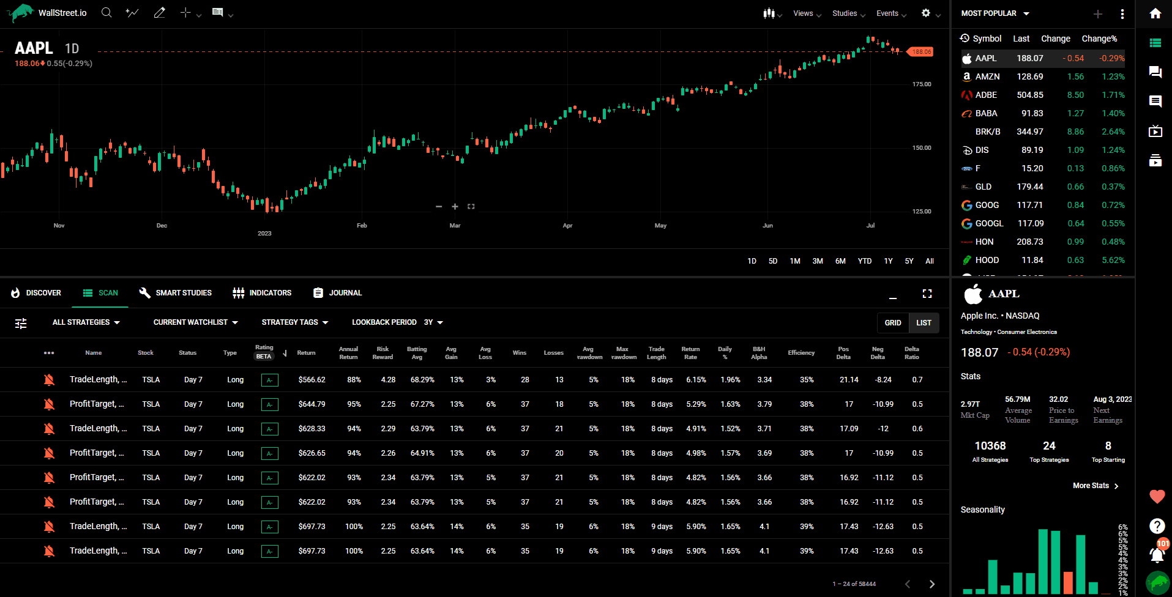Expand the MOST POPULAR watchlist dropdown
Viewport: 1172px width, 597px height.
pyautogui.click(x=996, y=13)
